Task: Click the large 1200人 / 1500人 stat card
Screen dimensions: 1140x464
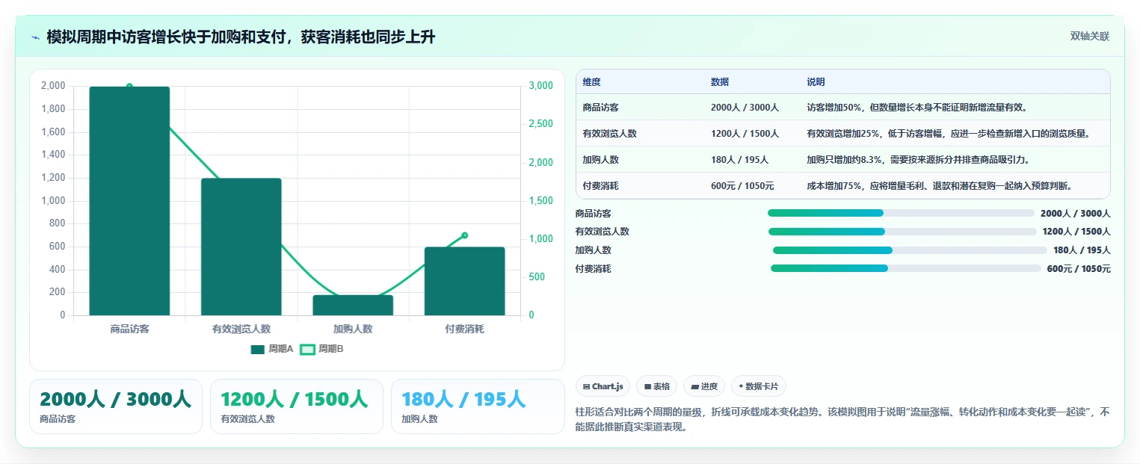Action: click(x=297, y=406)
